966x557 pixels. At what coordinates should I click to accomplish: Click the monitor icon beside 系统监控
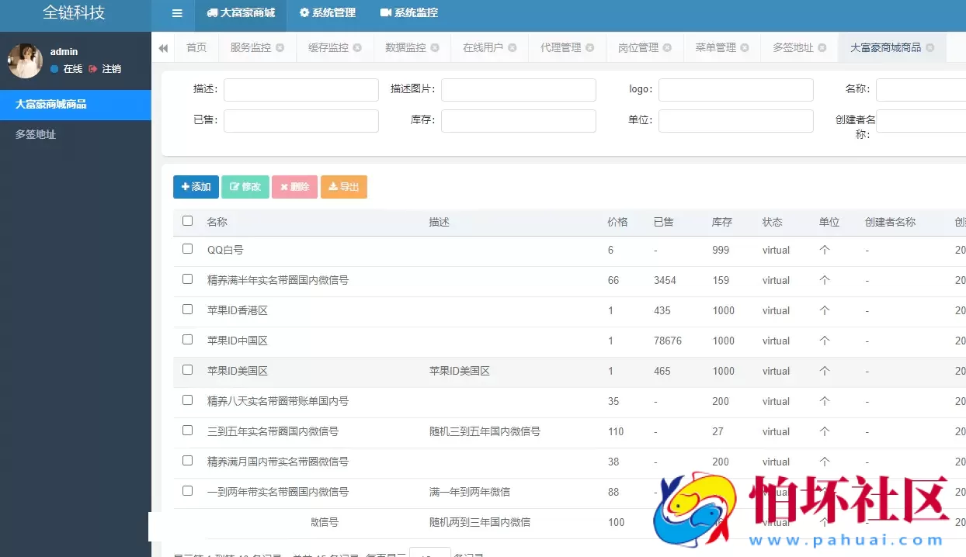(x=386, y=12)
